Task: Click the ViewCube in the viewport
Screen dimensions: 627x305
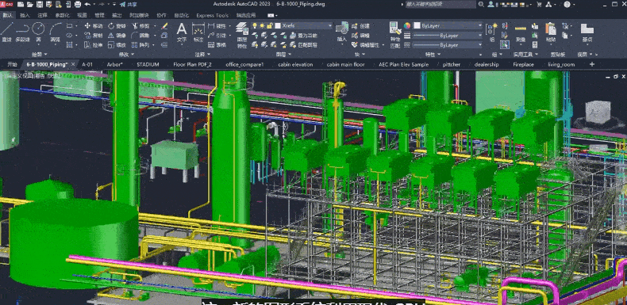Action: 598,112
